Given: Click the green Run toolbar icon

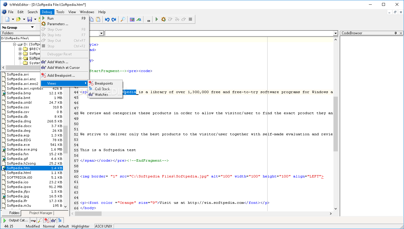Looking at the screenshot, I should (x=157, y=19).
